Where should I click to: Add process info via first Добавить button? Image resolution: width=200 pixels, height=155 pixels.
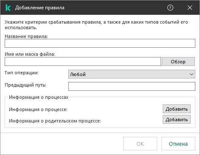(x=177, y=109)
